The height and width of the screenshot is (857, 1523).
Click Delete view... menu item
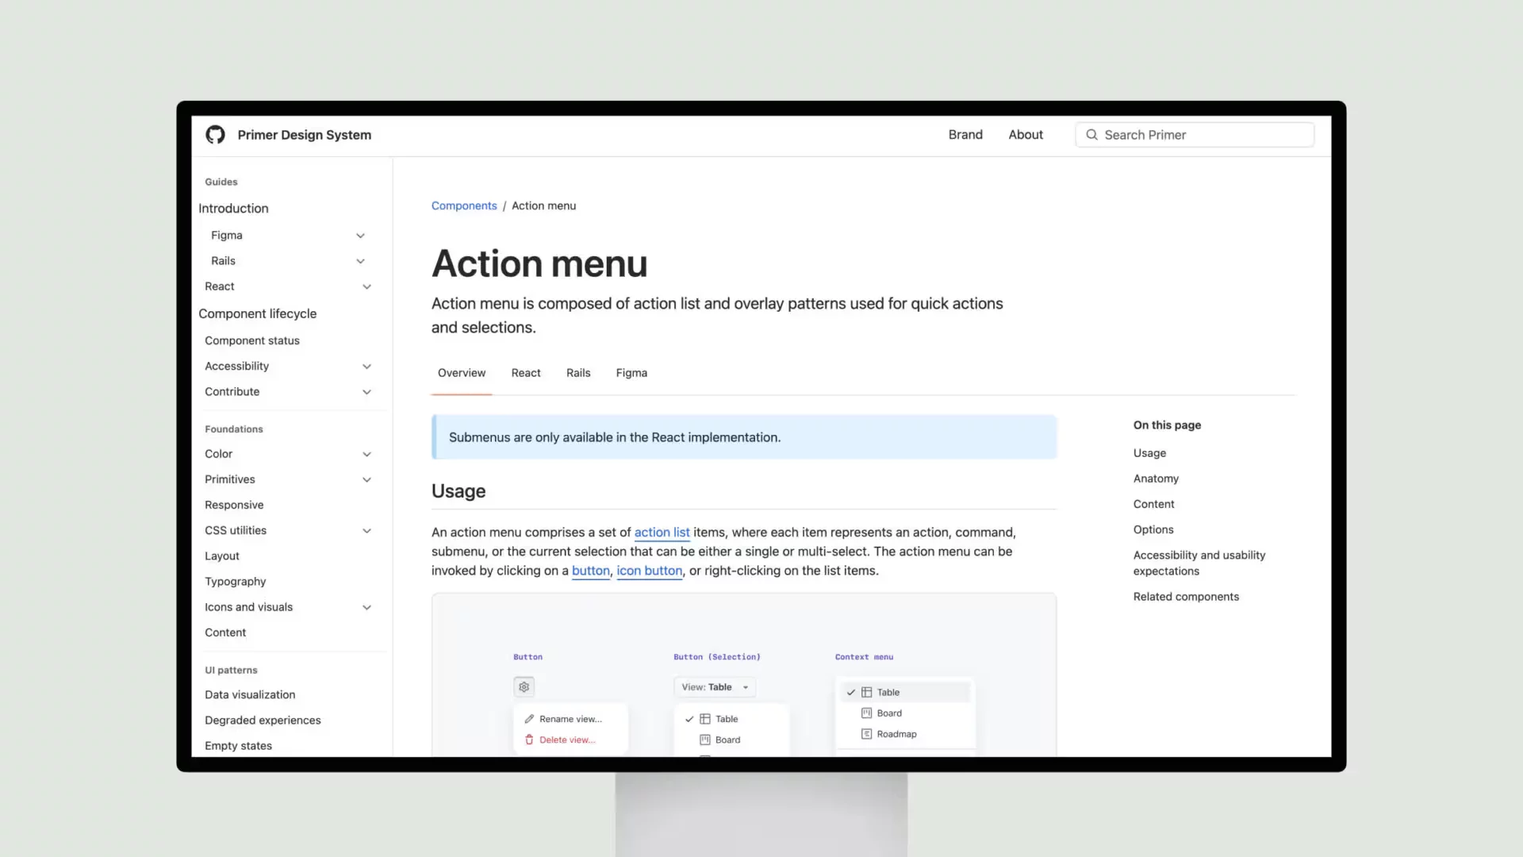point(570,740)
